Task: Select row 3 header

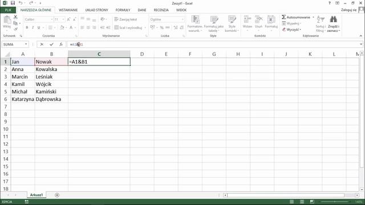Action: (x=5, y=77)
